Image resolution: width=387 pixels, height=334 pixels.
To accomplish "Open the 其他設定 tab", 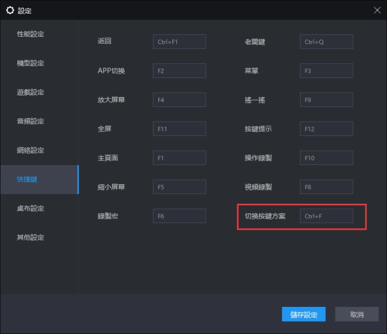I will click(x=31, y=237).
